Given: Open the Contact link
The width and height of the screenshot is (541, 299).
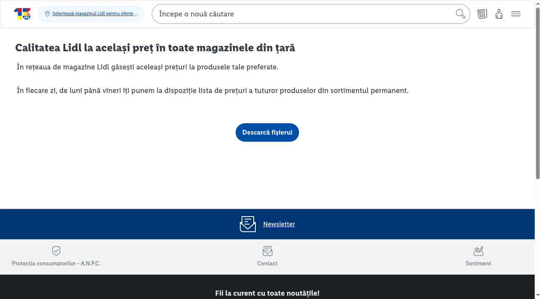Looking at the screenshot, I should (268, 263).
